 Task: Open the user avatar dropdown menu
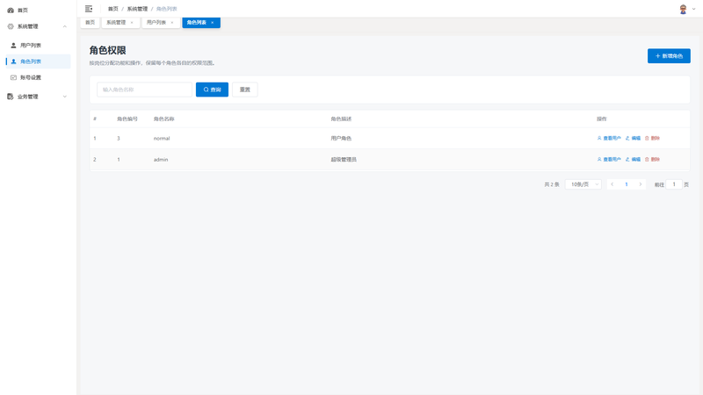[687, 9]
